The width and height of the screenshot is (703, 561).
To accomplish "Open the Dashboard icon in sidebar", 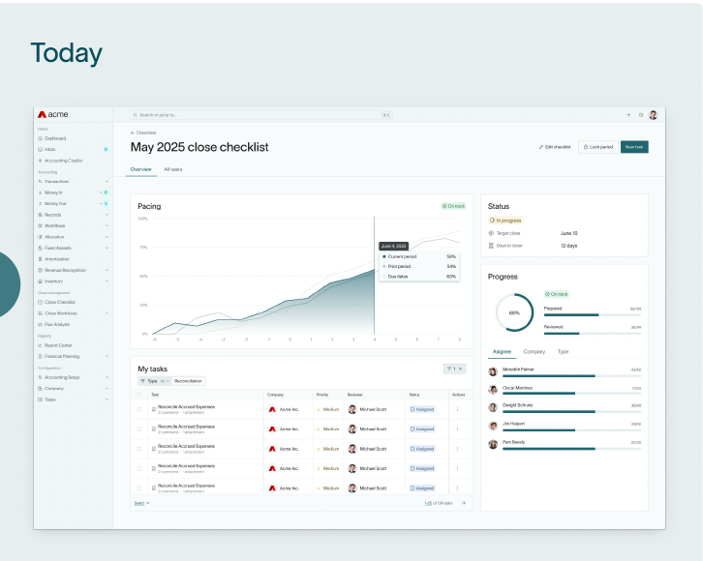I will tap(40, 138).
